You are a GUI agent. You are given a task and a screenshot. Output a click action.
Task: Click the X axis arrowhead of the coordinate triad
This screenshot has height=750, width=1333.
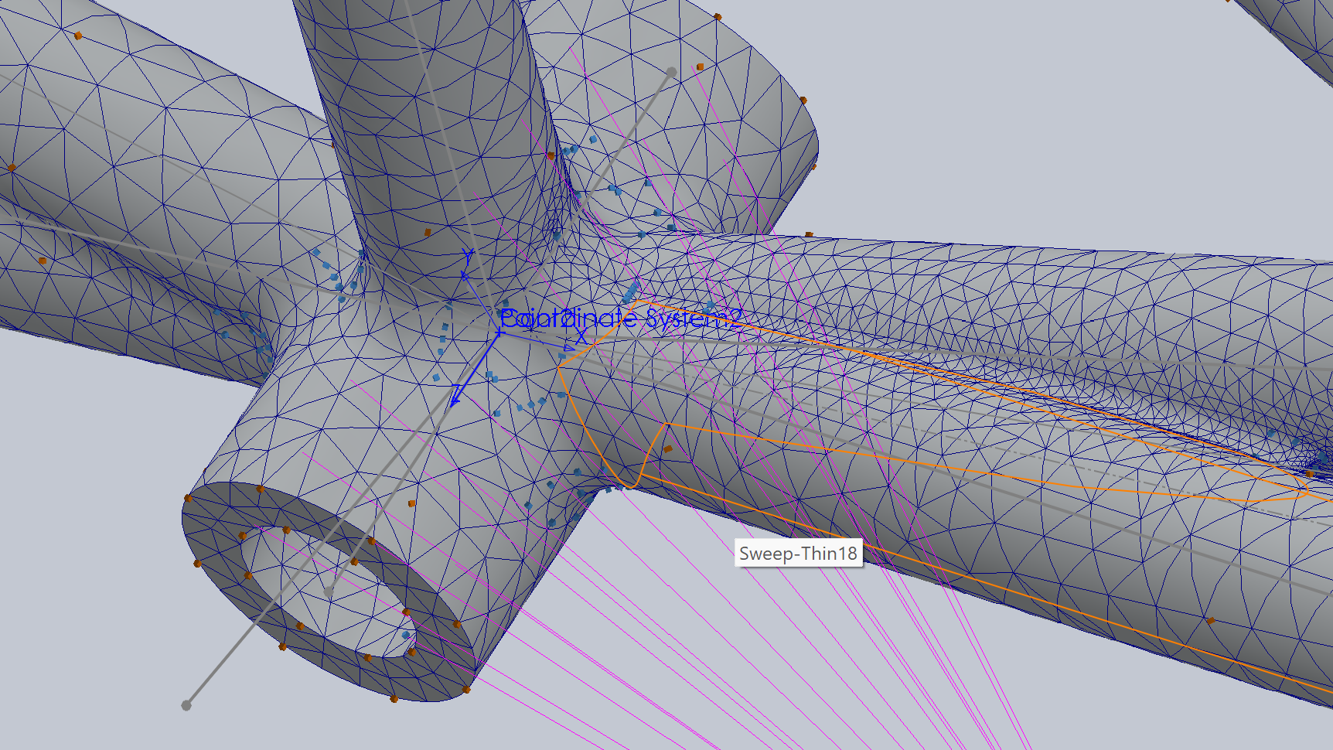[570, 348]
